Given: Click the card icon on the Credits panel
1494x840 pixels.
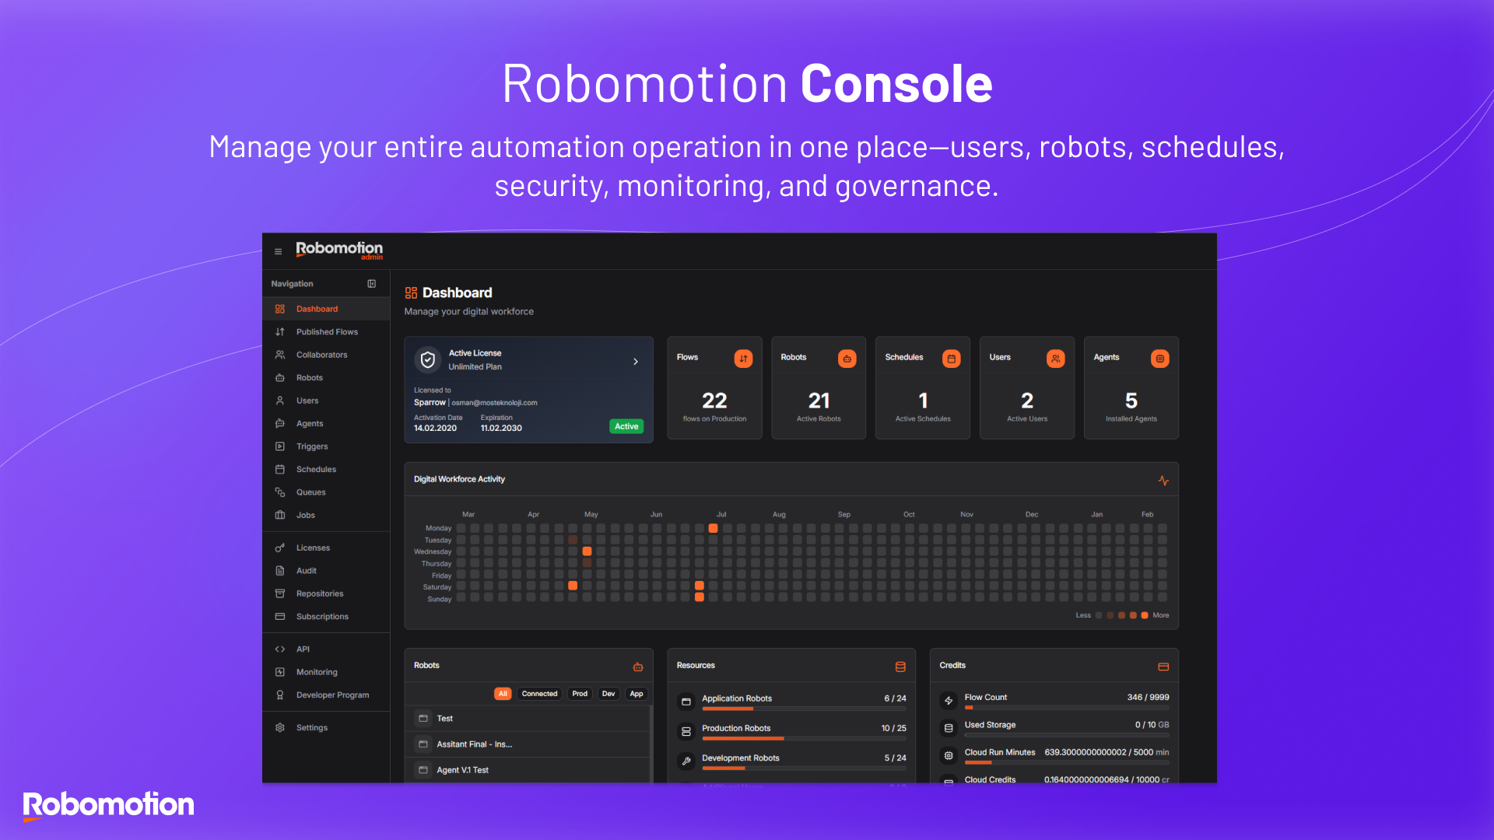Looking at the screenshot, I should (1163, 666).
